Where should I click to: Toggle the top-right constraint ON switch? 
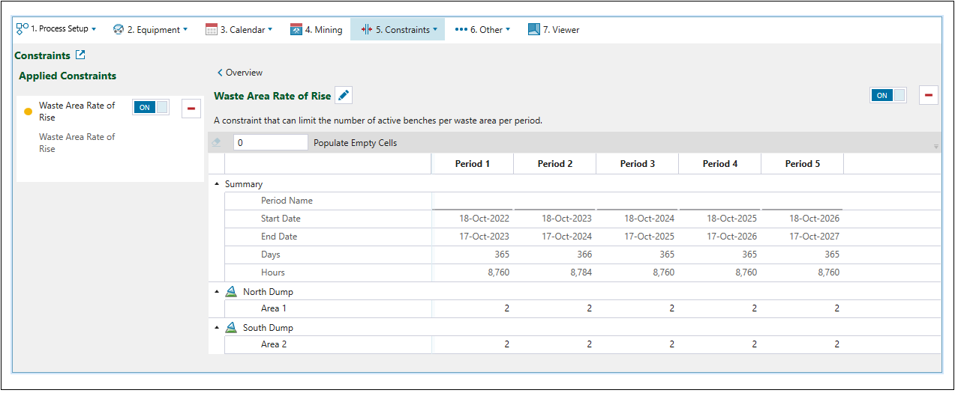coord(887,95)
